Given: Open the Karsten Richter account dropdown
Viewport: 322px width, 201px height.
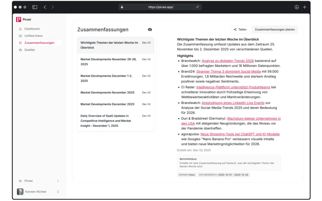Looking at the screenshot, I should coord(58,192).
